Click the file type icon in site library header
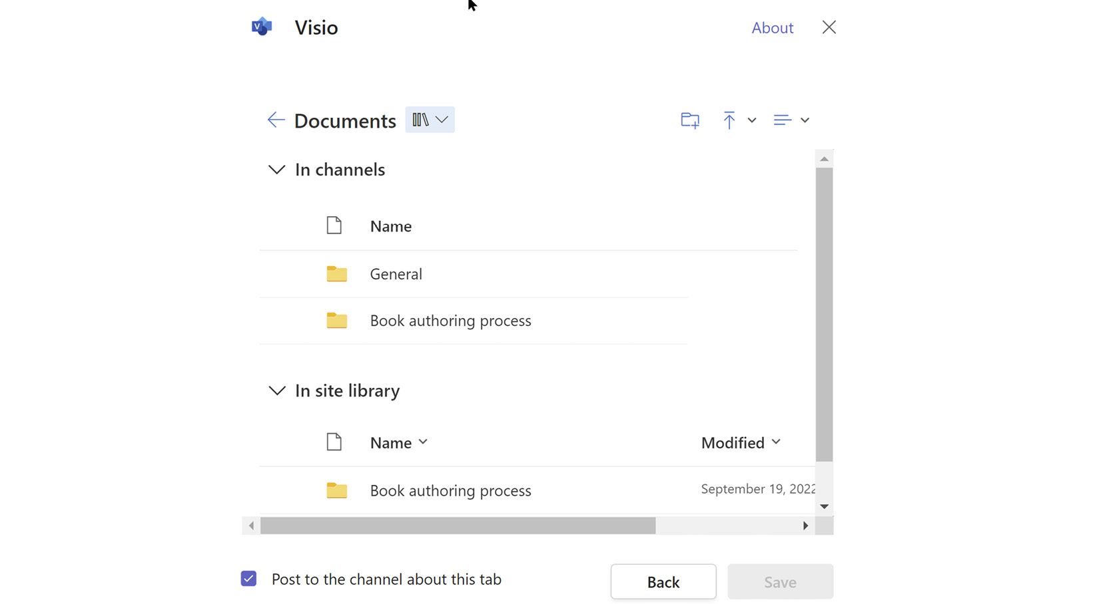1099x604 pixels. pyautogui.click(x=334, y=442)
